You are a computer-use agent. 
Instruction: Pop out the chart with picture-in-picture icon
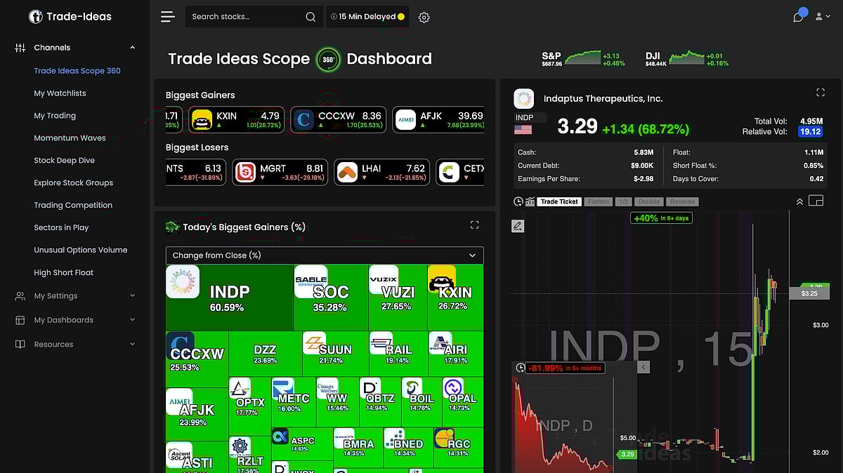(x=816, y=201)
